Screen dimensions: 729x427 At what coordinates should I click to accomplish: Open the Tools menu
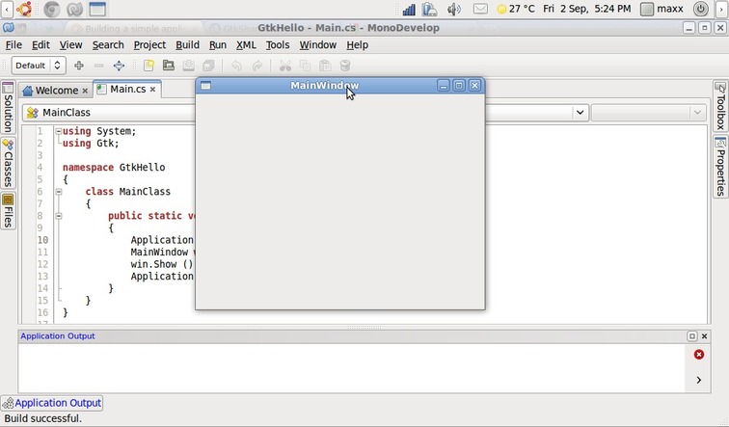[x=278, y=45]
